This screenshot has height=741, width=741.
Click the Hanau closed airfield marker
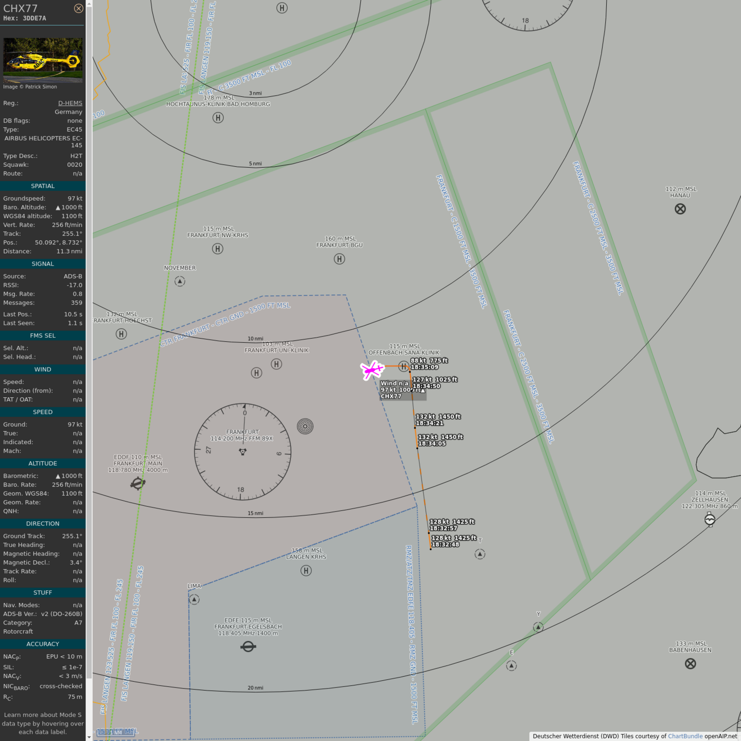tap(680, 209)
